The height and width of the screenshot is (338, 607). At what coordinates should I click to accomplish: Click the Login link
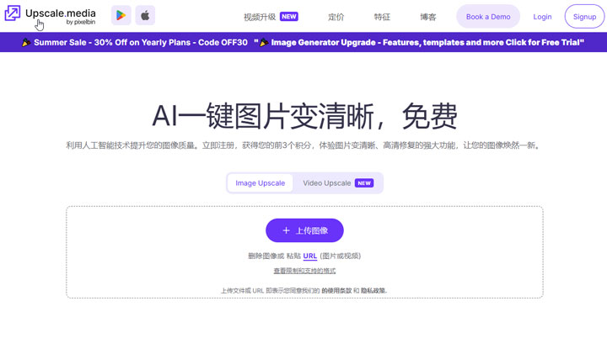coord(542,17)
